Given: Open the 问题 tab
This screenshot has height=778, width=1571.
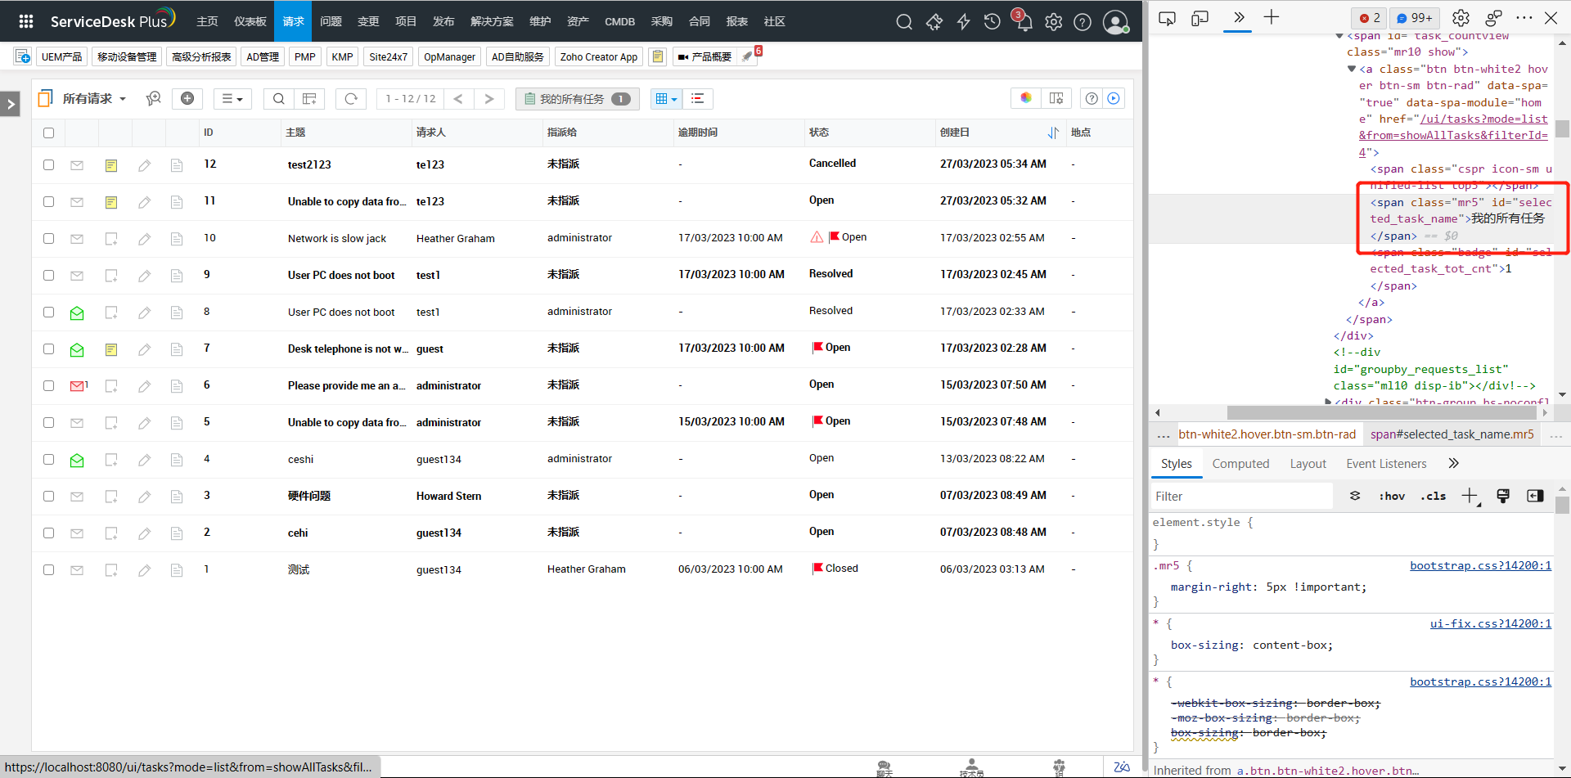Looking at the screenshot, I should click(x=331, y=21).
